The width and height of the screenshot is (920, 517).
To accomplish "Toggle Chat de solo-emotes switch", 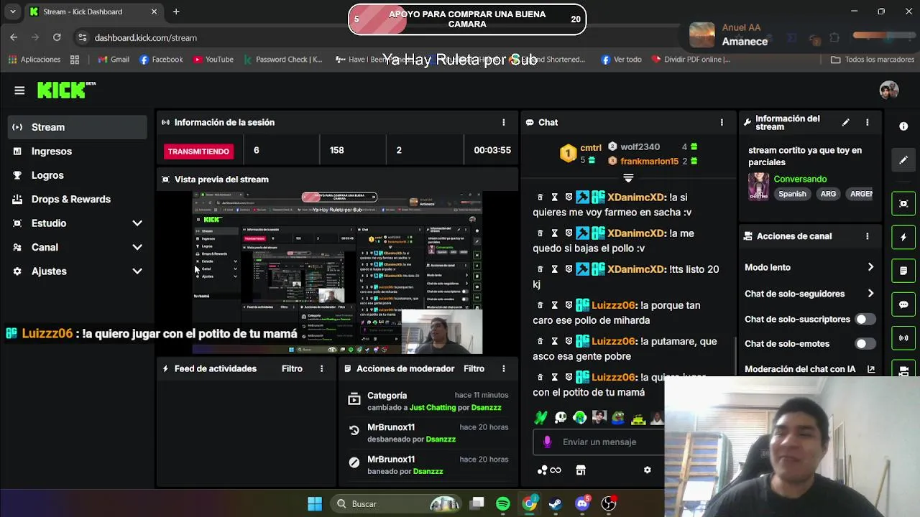I will pos(865,343).
